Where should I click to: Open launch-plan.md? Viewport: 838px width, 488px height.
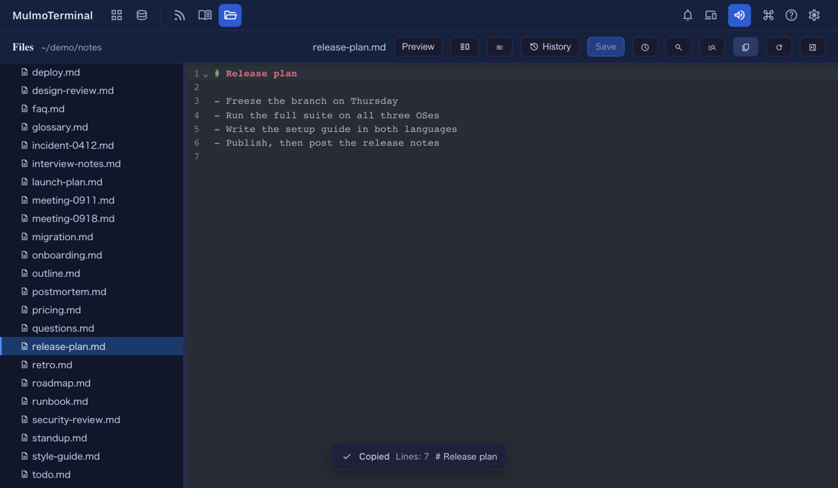(91, 182)
